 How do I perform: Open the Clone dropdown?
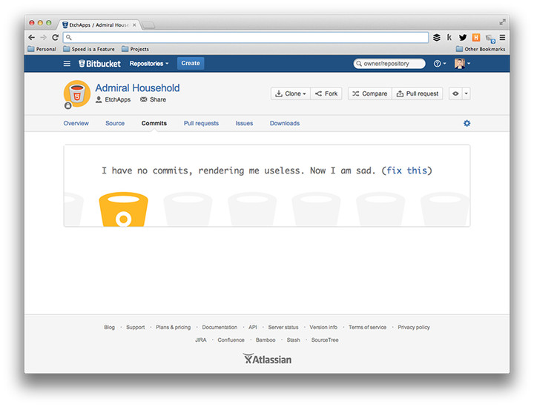coord(291,93)
